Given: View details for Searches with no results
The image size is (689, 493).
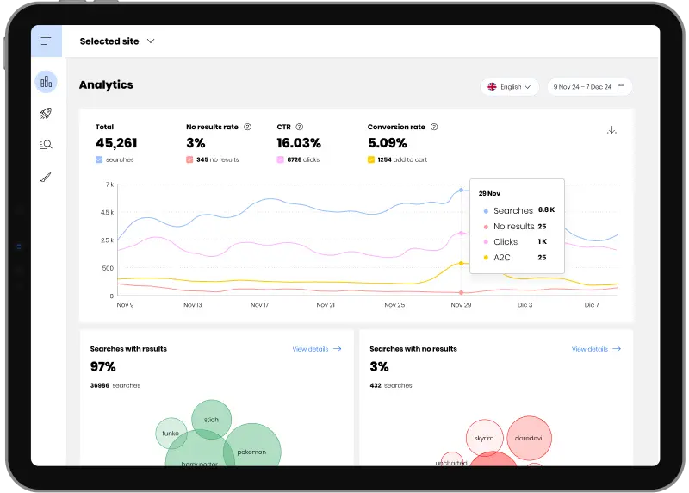Looking at the screenshot, I should click(596, 349).
